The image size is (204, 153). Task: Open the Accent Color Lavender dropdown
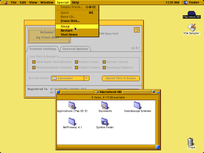[x=70, y=78]
